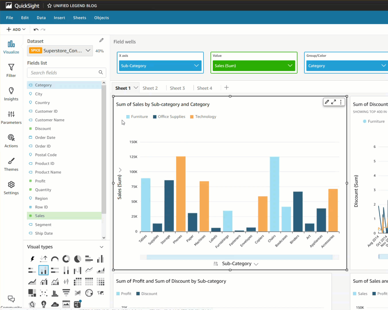Switch to the Sheet 2 tab
The image size is (388, 310).
pyautogui.click(x=150, y=88)
